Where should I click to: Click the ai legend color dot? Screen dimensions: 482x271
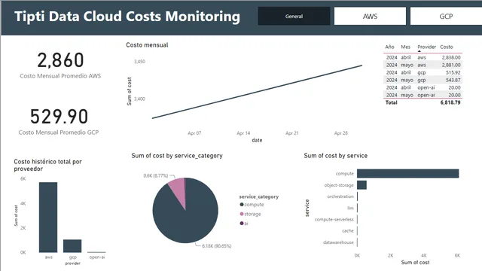[242, 224]
